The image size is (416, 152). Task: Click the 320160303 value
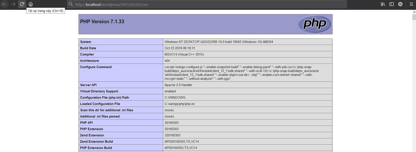click(x=172, y=135)
